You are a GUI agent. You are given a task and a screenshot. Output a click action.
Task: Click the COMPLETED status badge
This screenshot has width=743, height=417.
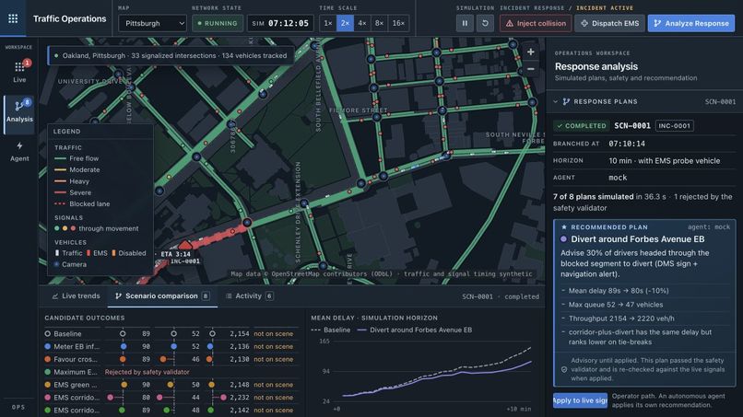coord(582,126)
